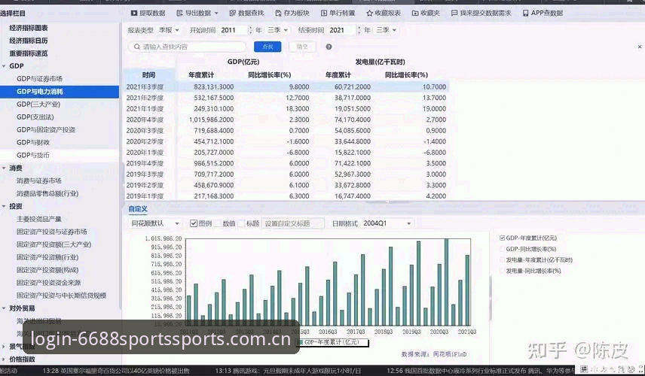645x376 pixels.
Task: Click the blue 查找 search button
Action: point(267,47)
